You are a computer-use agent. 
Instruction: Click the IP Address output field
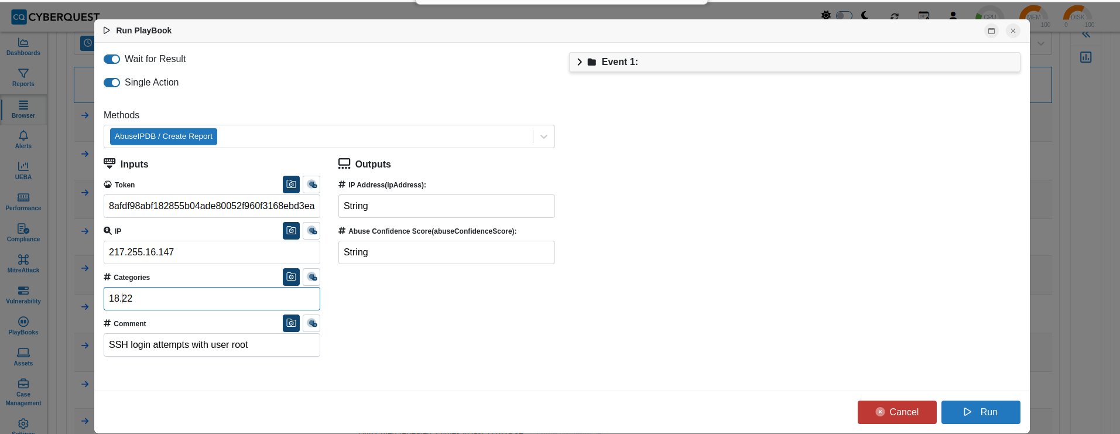click(x=447, y=206)
